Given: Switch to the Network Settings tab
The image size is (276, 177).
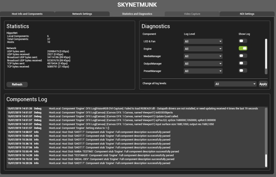Looking at the screenshot, I should pyautogui.click(x=82, y=14).
